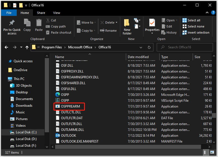Open Downloads in navigation pane
The height and width of the screenshot is (157, 218).
(x=21, y=106)
